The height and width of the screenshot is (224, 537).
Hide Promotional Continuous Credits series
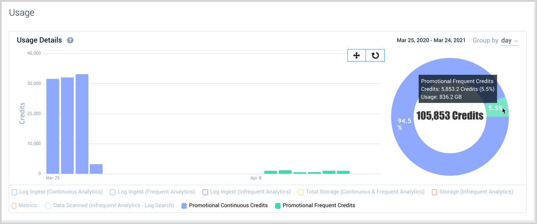(184, 206)
